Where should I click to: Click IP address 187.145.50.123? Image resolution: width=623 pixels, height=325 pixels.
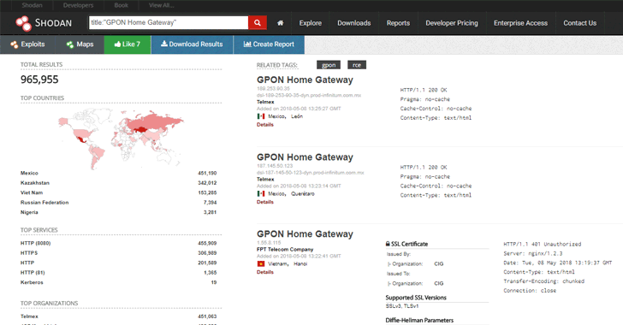[275, 166]
